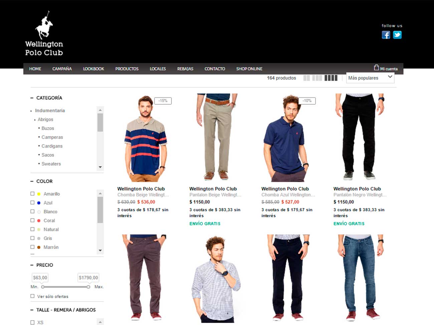Open the REBAJAS menu item
The height and width of the screenshot is (325, 434).
[185, 69]
